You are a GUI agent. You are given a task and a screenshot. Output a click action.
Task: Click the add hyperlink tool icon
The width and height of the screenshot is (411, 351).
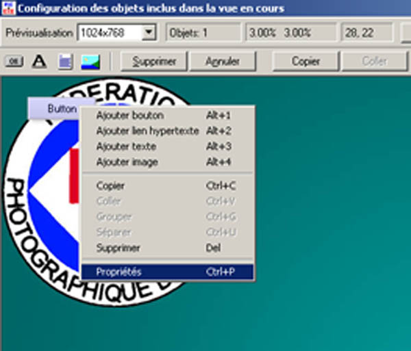65,62
